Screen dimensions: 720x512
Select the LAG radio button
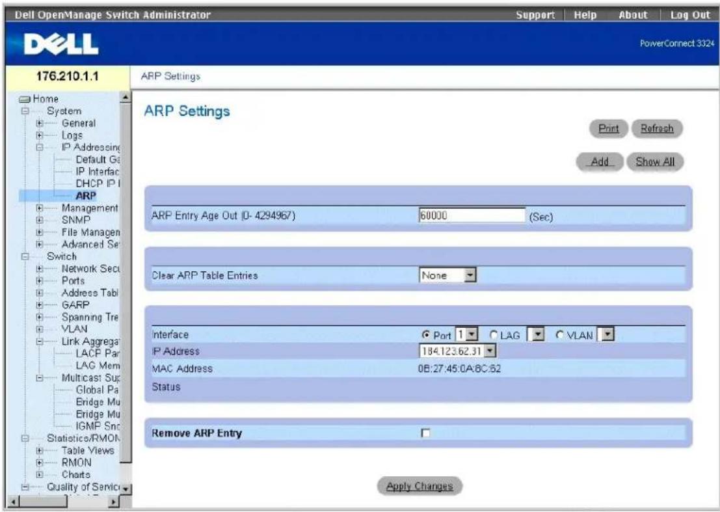tap(494, 335)
